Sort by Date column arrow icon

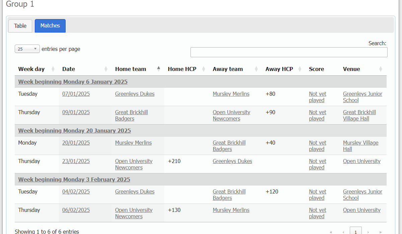pos(106,69)
